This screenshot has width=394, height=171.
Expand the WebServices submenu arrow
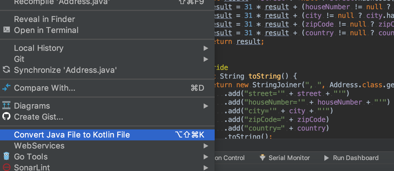pyautogui.click(x=206, y=146)
